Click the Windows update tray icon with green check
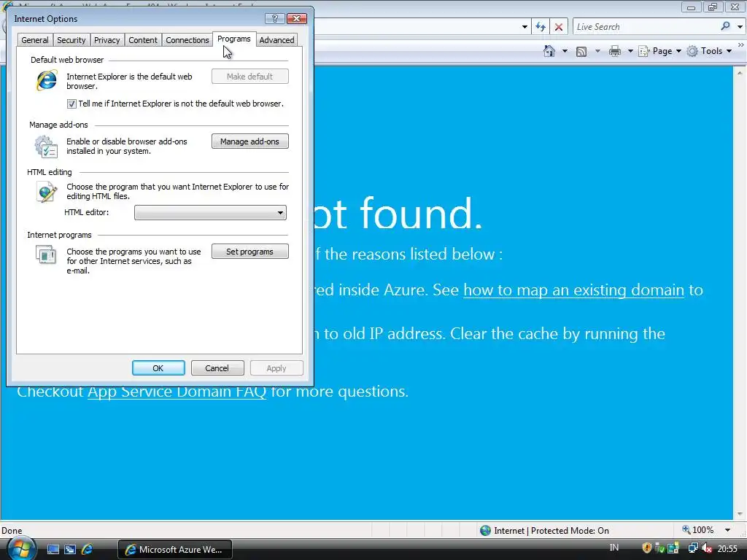 tap(659, 548)
